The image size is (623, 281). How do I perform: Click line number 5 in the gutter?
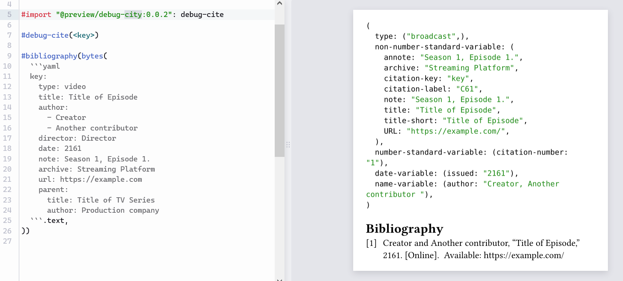click(x=9, y=15)
